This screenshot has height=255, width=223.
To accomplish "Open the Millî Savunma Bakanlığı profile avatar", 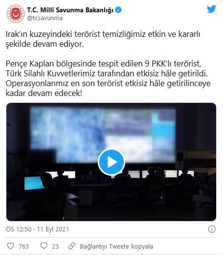I will (15, 14).
